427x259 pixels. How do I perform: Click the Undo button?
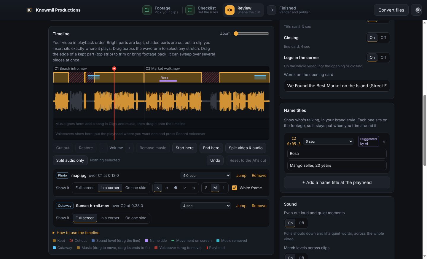[x=215, y=161]
